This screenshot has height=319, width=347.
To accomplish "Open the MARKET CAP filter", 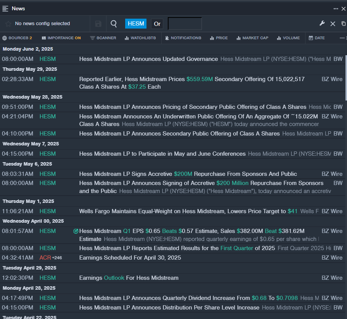I will [253, 38].
